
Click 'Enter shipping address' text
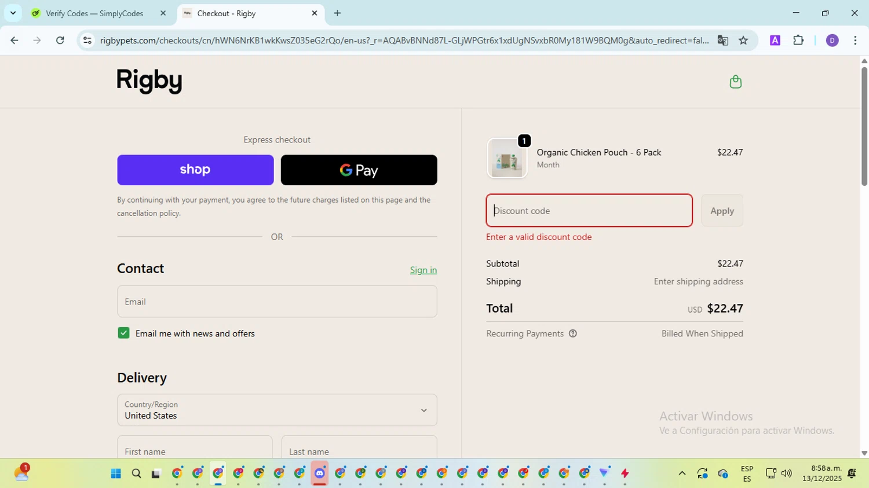[x=698, y=281]
